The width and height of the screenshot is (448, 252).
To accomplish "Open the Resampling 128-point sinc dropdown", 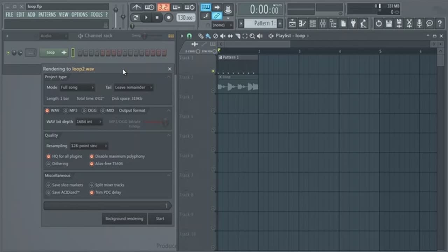I will click(x=89, y=146).
